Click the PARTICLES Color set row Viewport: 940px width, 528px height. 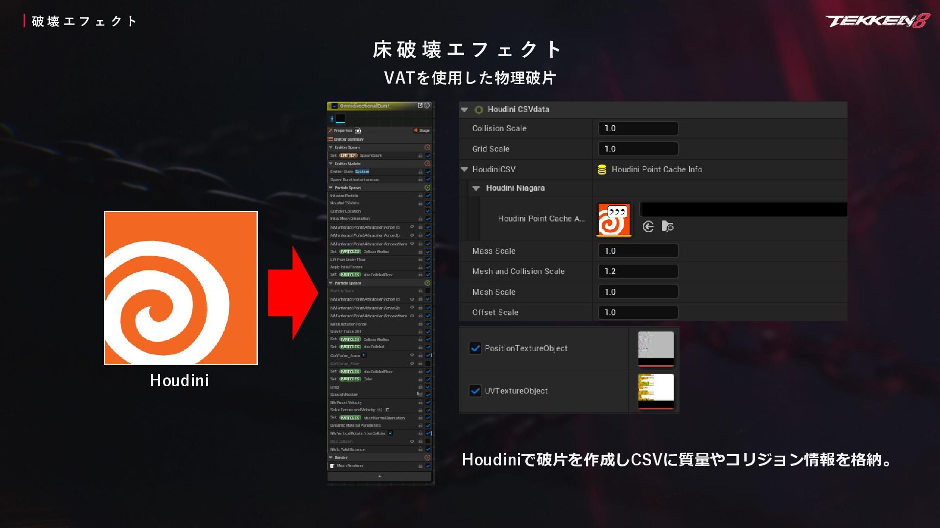379,379
